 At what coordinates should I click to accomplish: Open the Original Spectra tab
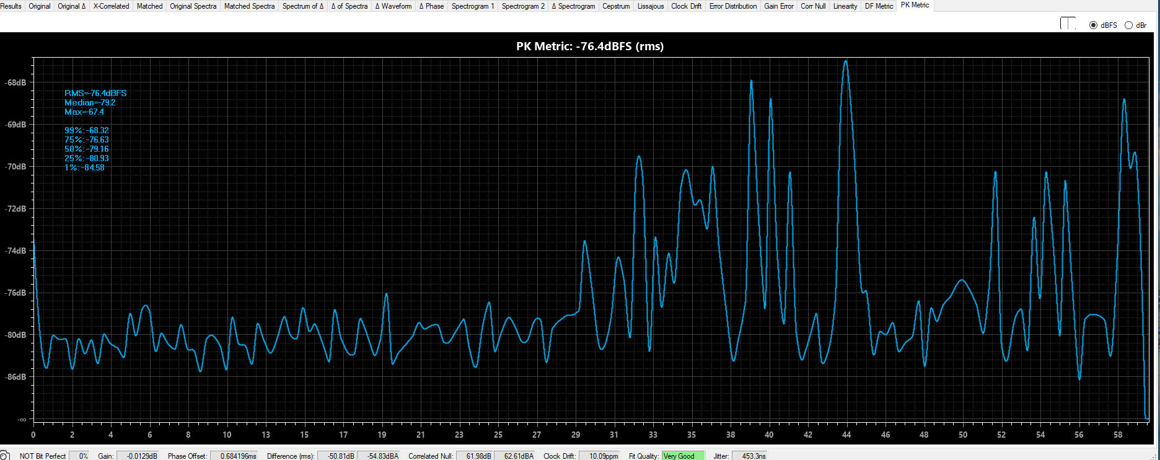click(x=193, y=6)
